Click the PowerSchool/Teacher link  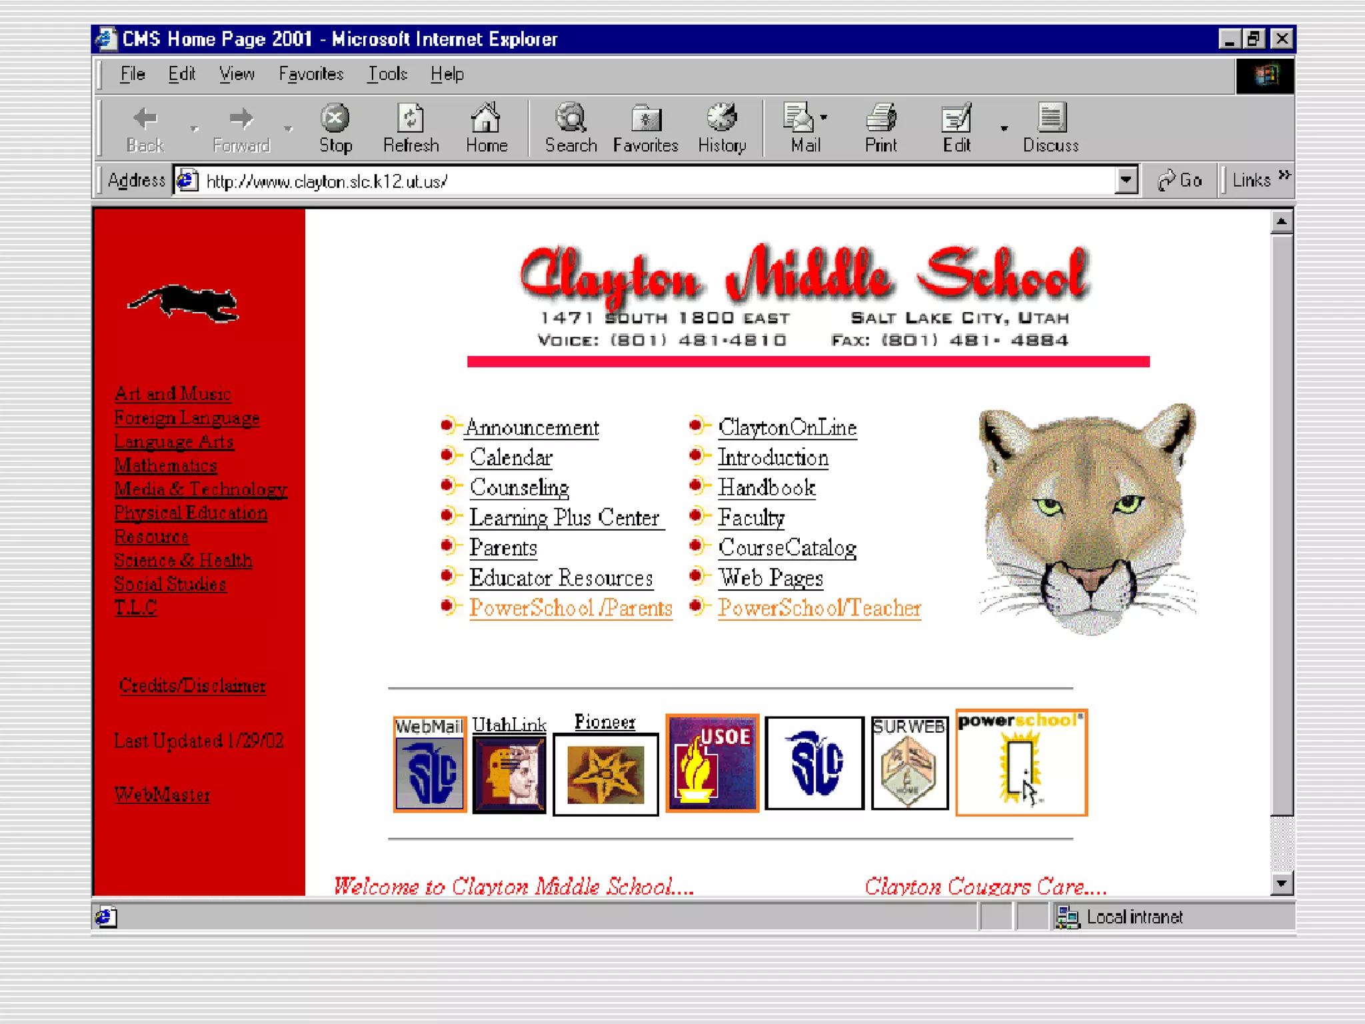(818, 608)
